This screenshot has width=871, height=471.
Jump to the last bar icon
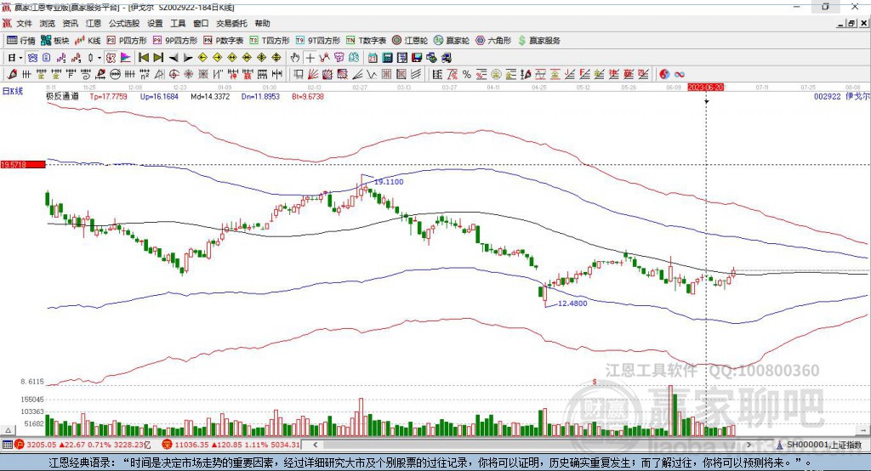158,58
